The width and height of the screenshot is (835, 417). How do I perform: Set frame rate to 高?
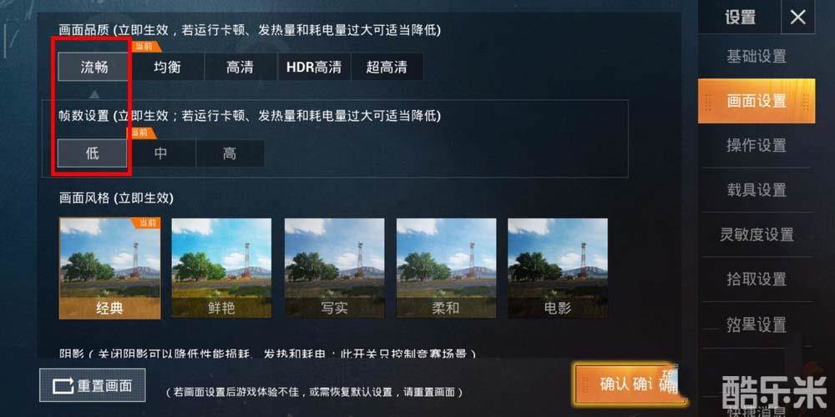[230, 153]
